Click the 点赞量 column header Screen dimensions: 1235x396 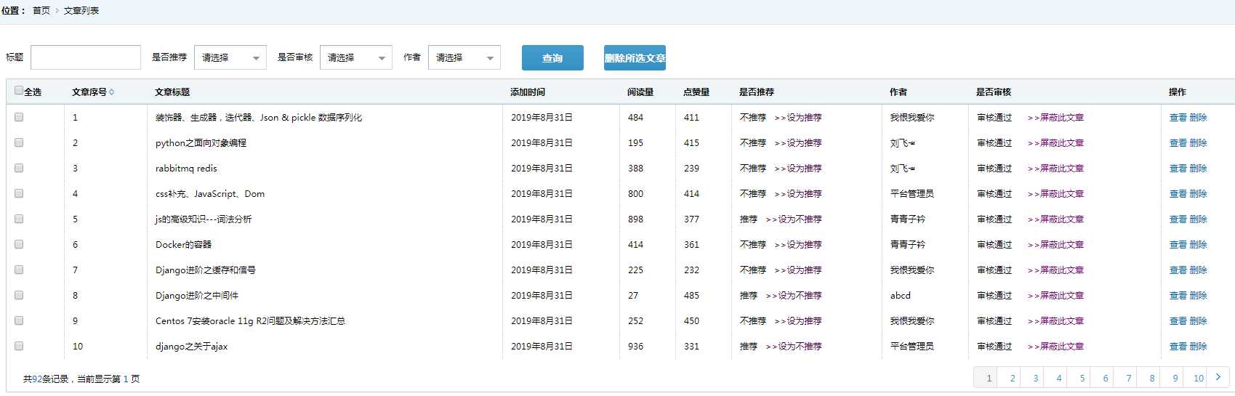coord(696,92)
